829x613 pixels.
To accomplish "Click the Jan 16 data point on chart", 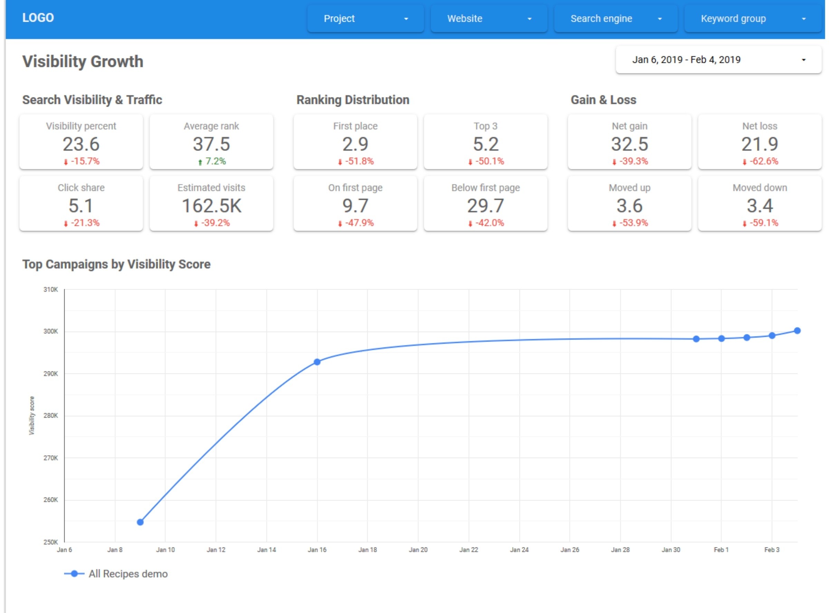I will tap(317, 362).
